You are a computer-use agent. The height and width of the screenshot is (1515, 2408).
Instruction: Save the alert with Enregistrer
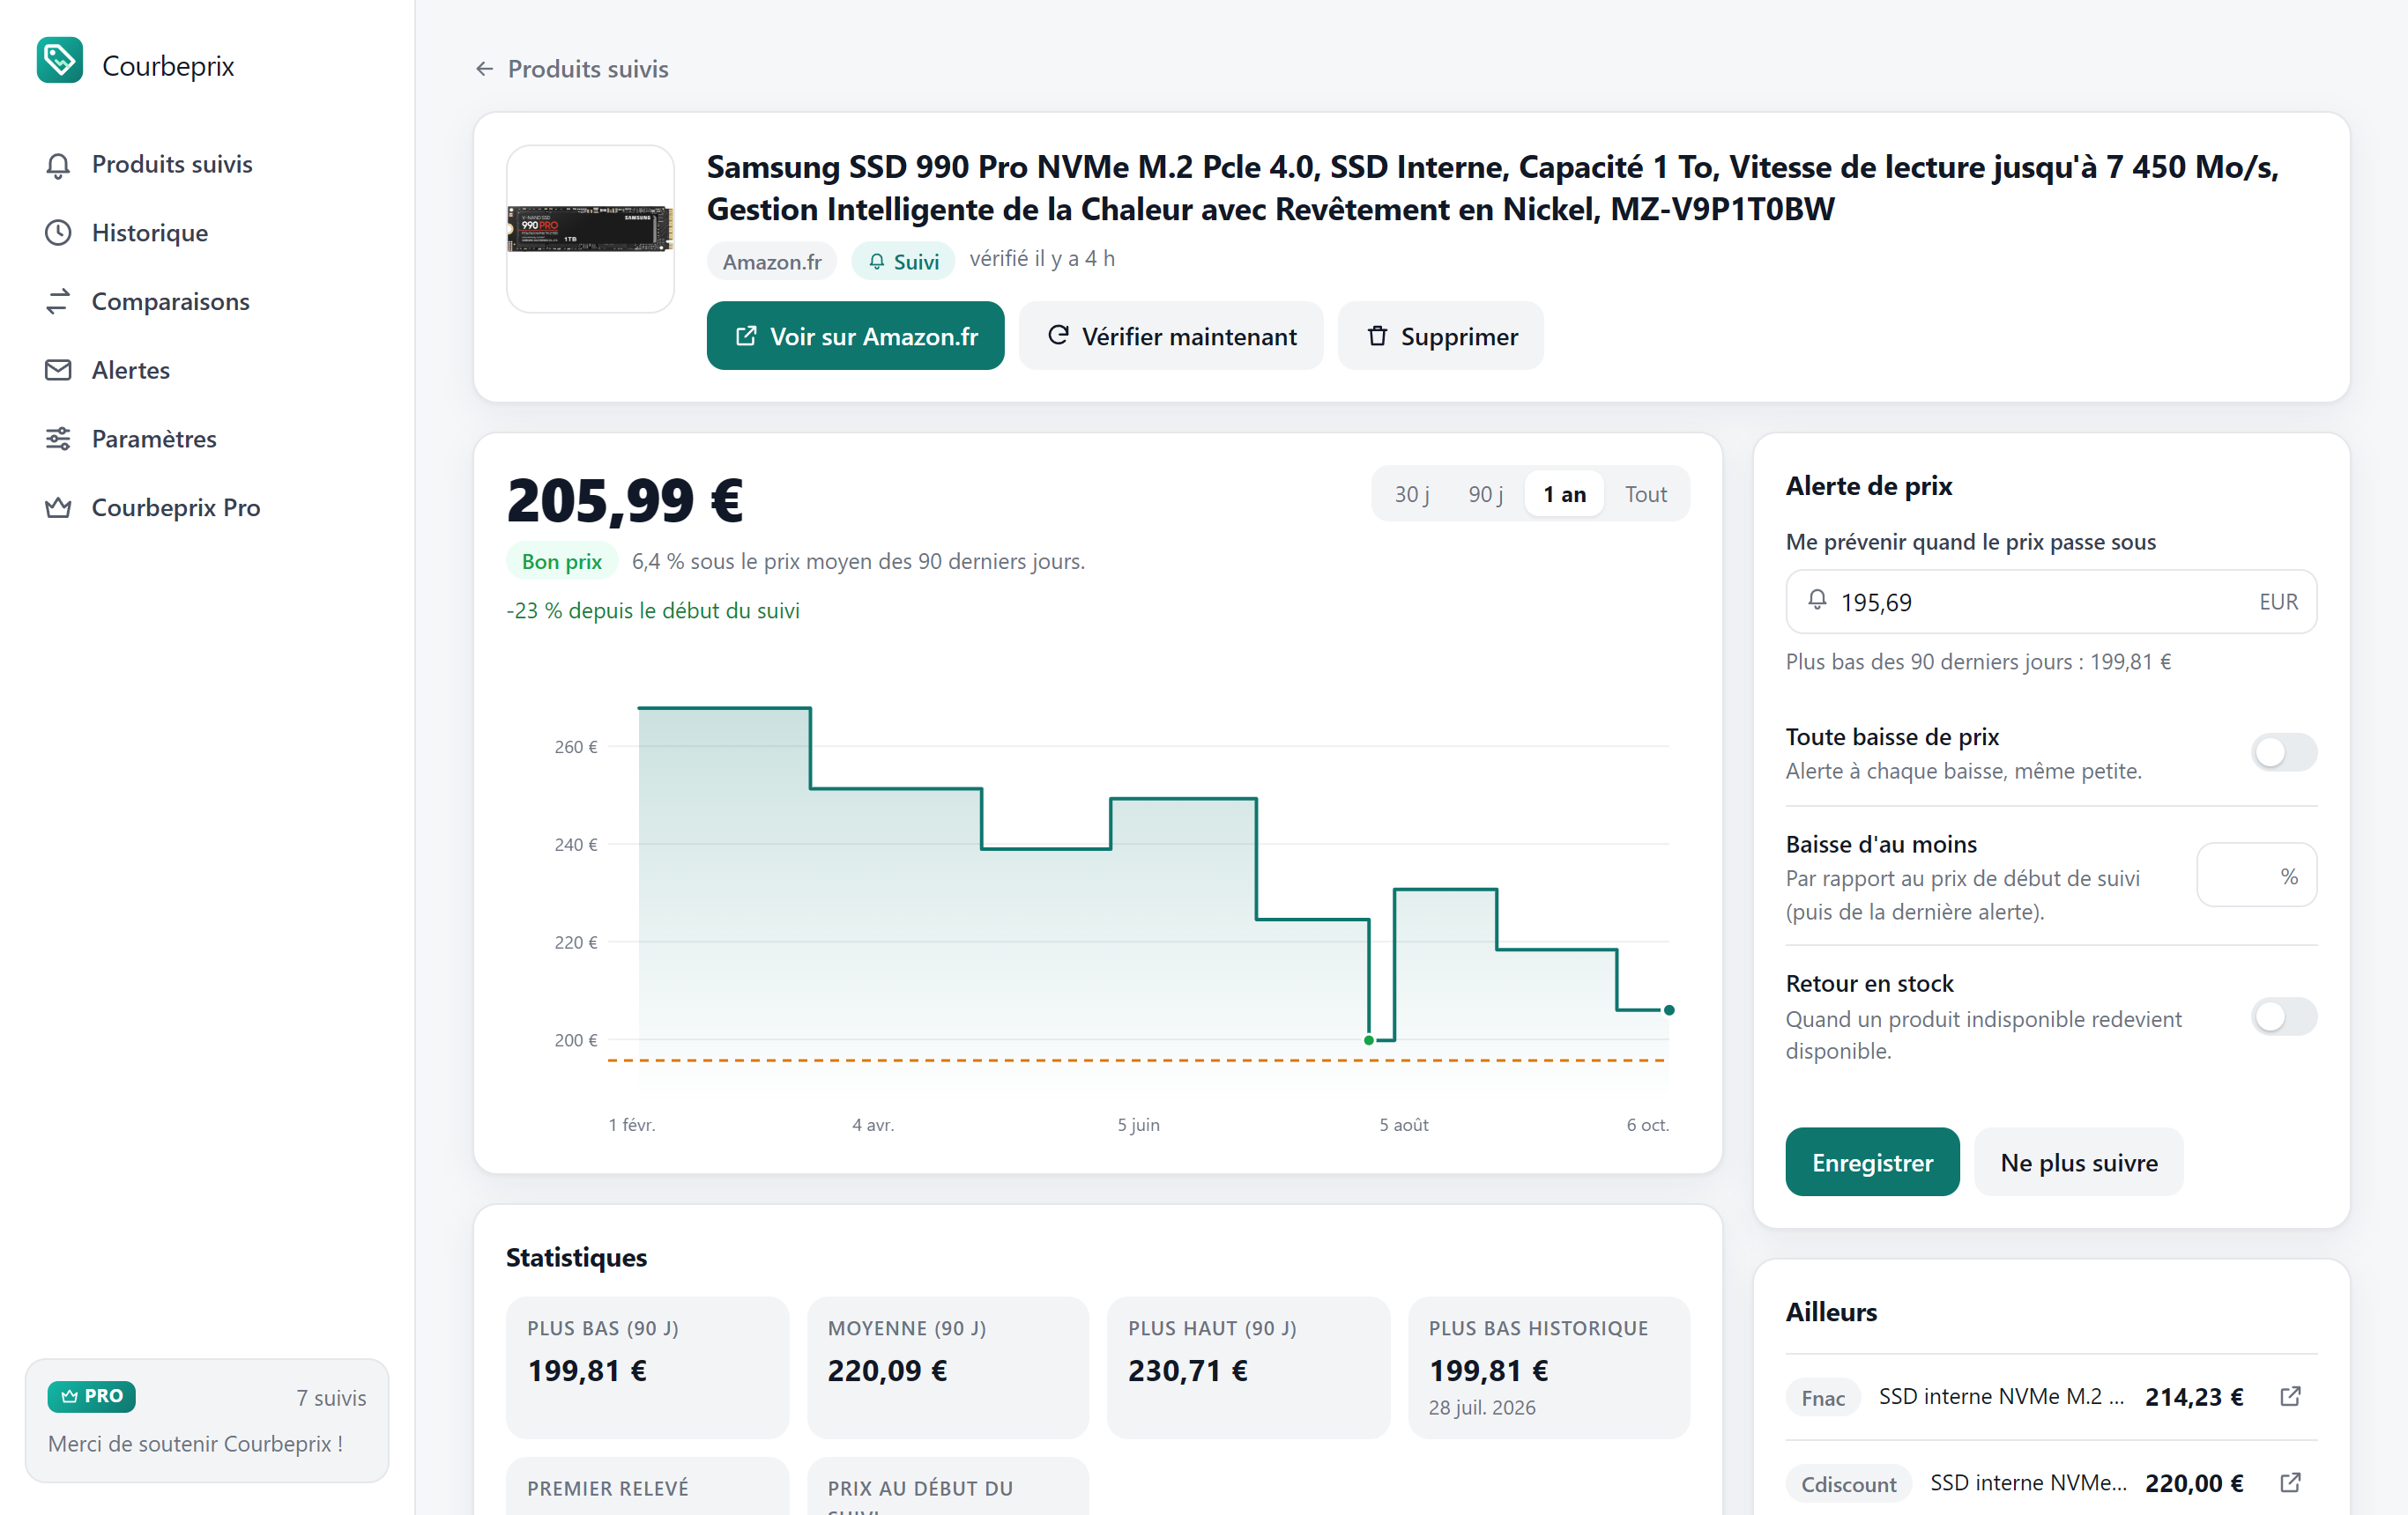[1872, 1162]
